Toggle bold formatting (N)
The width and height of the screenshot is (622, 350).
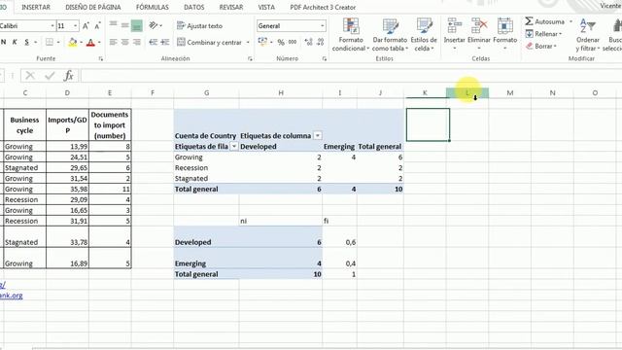click(4, 42)
